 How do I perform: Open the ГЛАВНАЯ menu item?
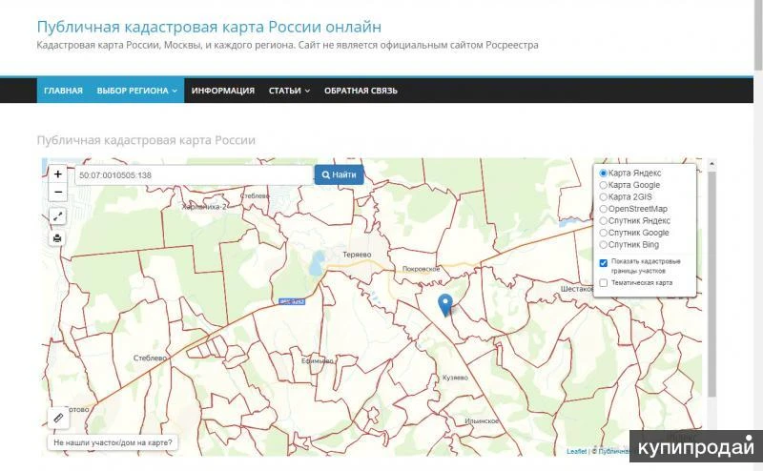[x=63, y=91]
